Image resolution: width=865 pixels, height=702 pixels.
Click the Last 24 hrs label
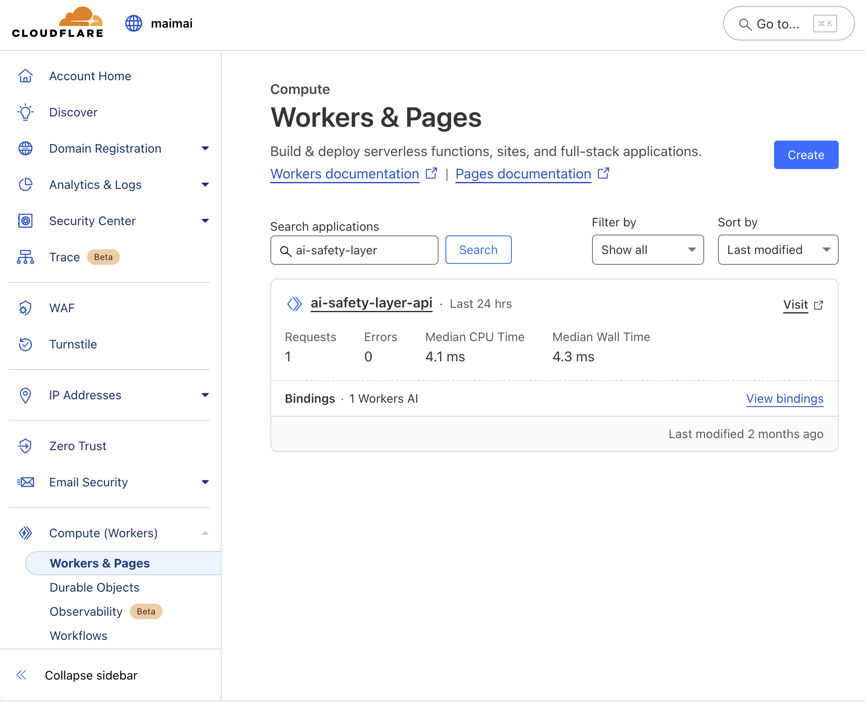point(481,304)
